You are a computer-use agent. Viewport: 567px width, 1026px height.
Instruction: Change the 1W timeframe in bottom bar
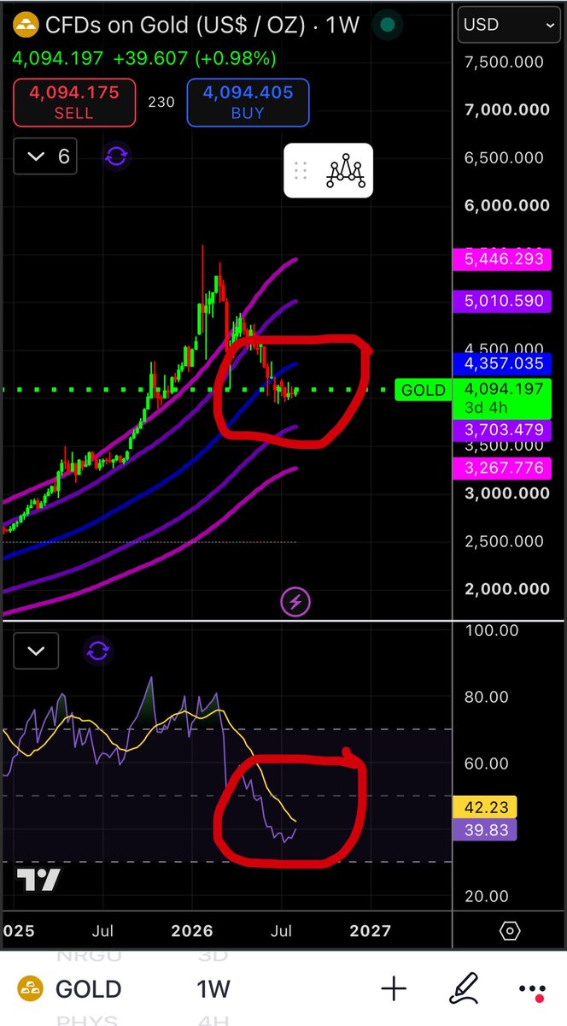point(213,989)
